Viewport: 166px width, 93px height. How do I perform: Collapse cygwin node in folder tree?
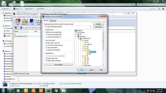[81, 40]
